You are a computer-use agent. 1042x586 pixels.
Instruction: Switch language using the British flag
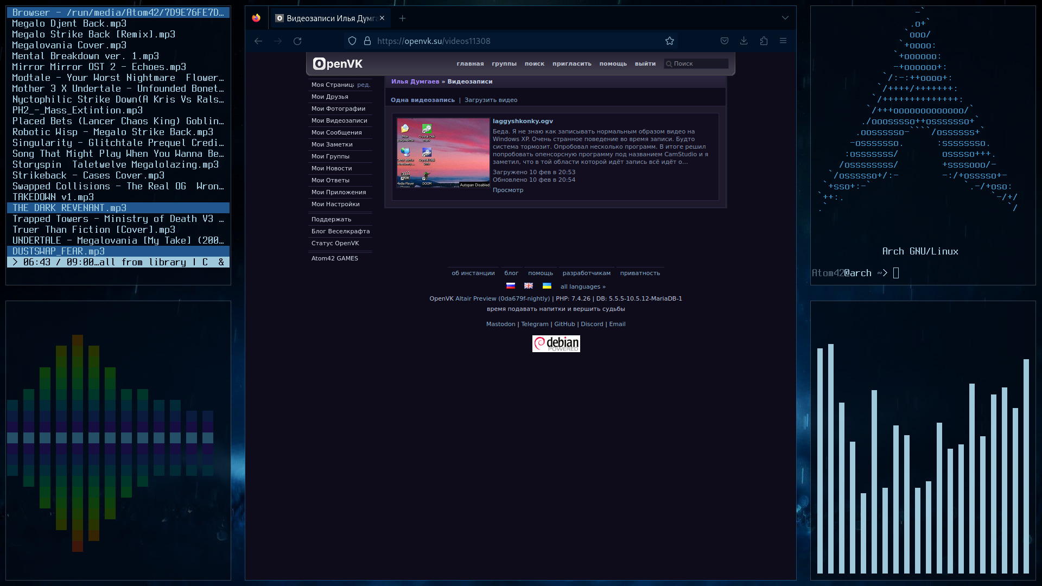pos(529,286)
